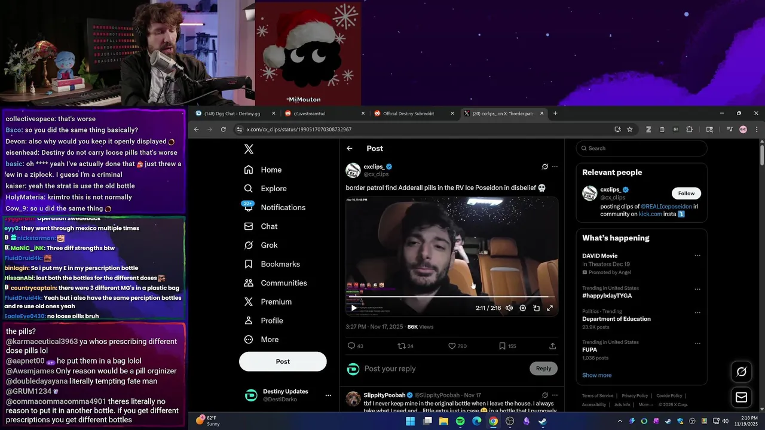Open a new browser tab
765x430 pixels.
[x=555, y=113]
